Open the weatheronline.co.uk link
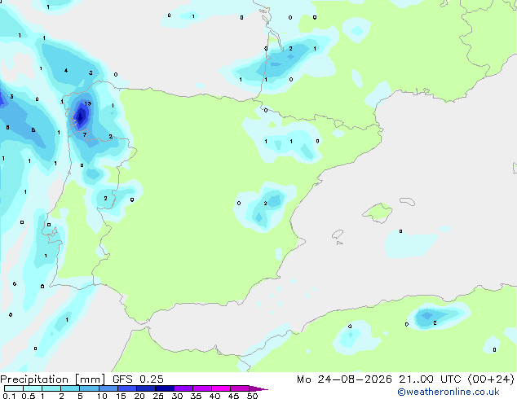The height and width of the screenshot is (399, 517). 449,392
